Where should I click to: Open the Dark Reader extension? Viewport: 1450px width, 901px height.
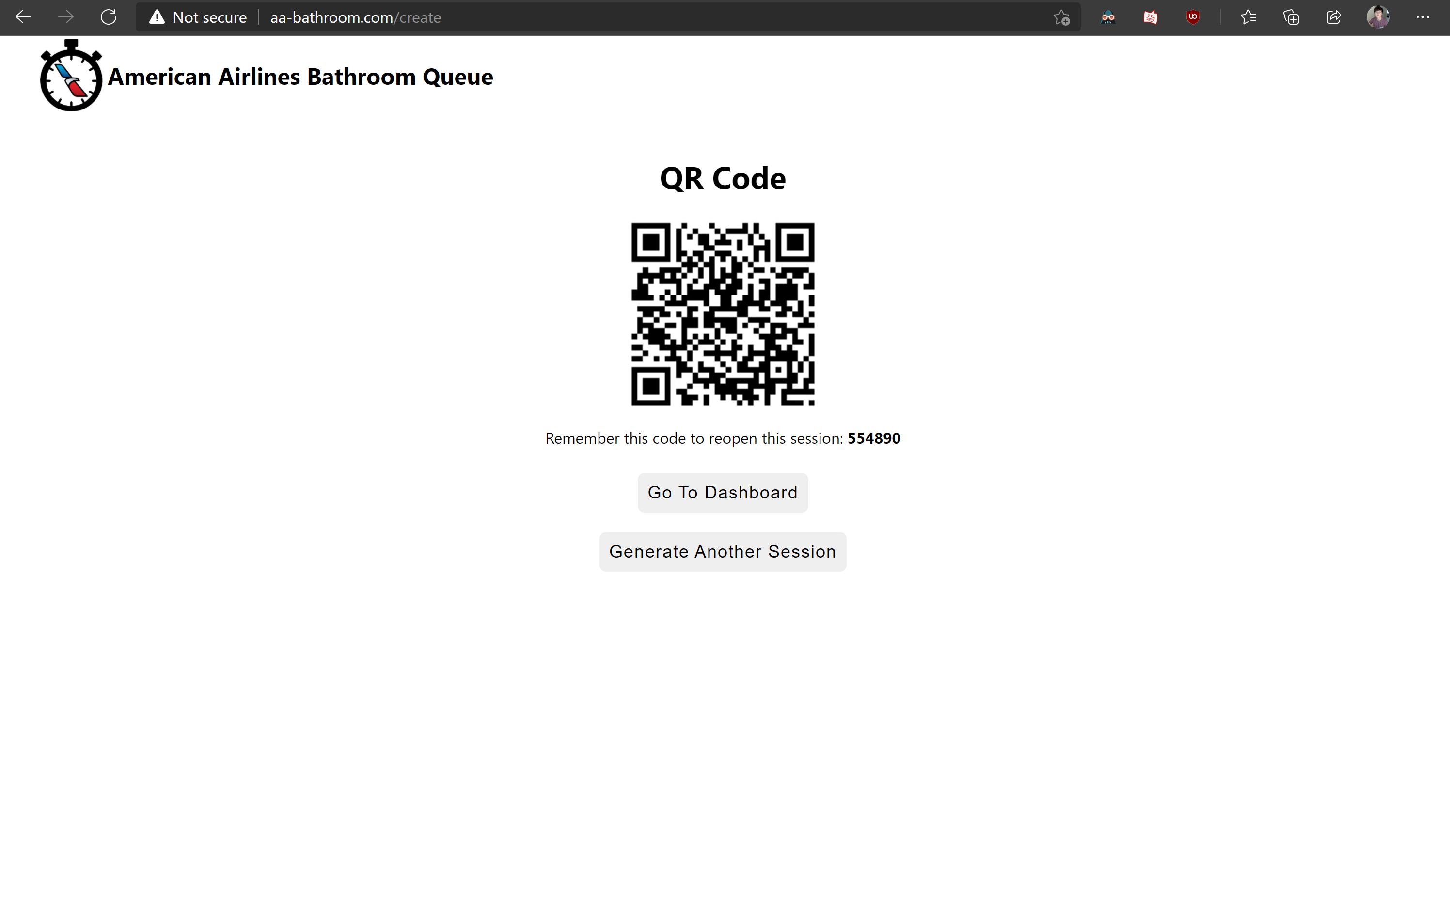tap(1108, 17)
